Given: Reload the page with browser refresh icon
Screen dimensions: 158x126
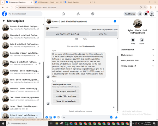Looking at the screenshot, I should click(12, 7).
